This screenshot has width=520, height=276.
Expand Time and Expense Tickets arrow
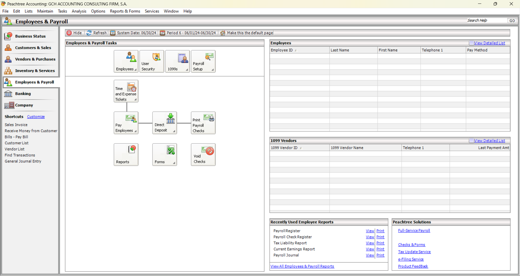pyautogui.click(x=135, y=99)
